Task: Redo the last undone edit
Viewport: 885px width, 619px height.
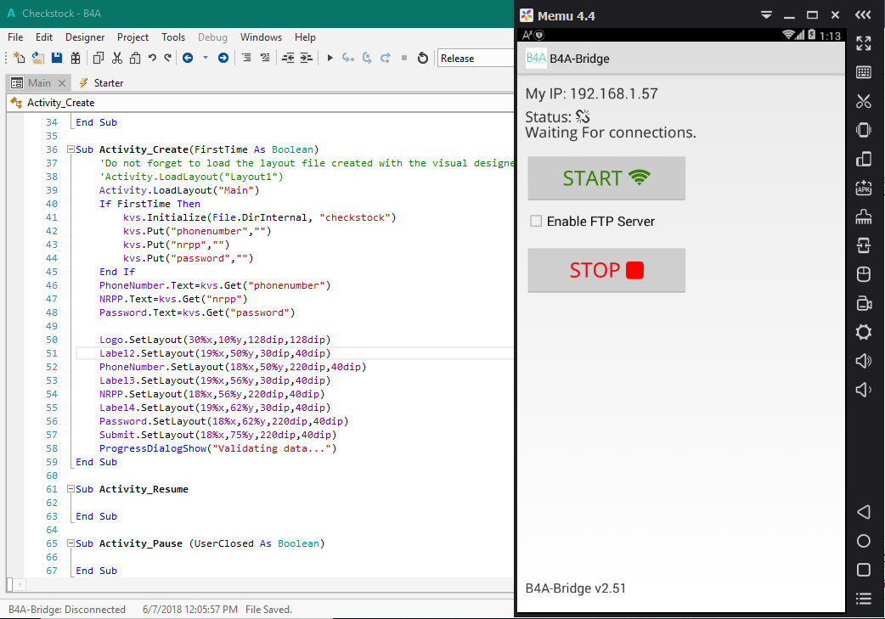Action: point(167,58)
